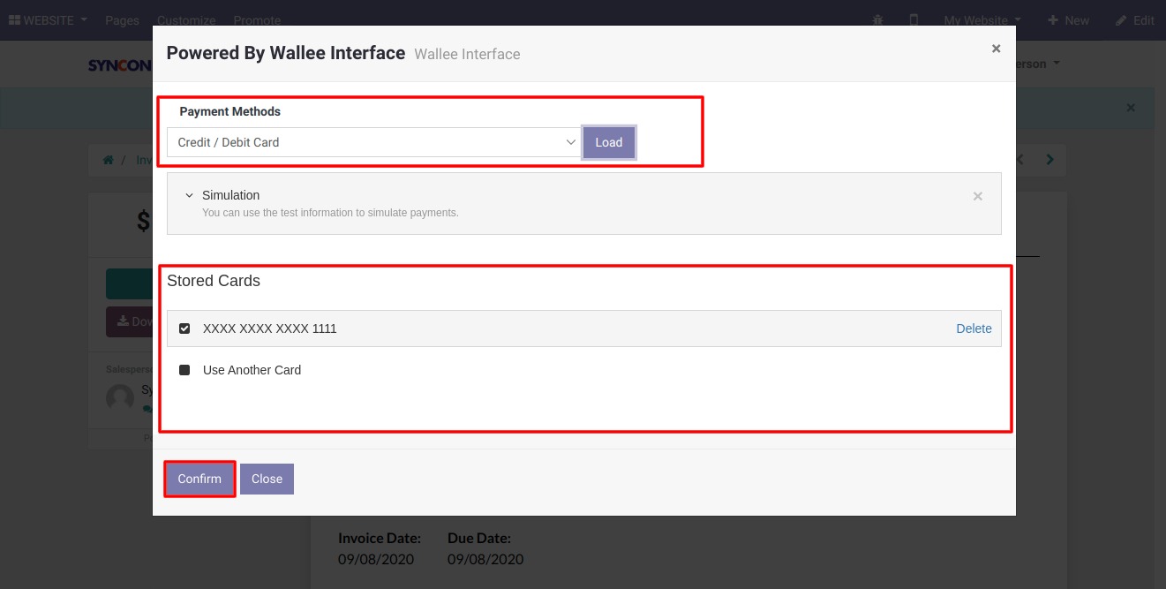Viewport: 1166px width, 589px height.
Task: Choose the Use Another Card option
Action: (184, 370)
